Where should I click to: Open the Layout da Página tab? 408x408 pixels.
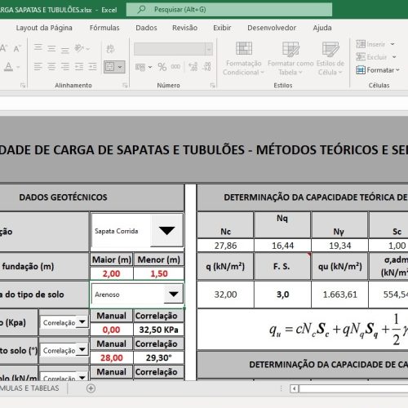(x=44, y=28)
